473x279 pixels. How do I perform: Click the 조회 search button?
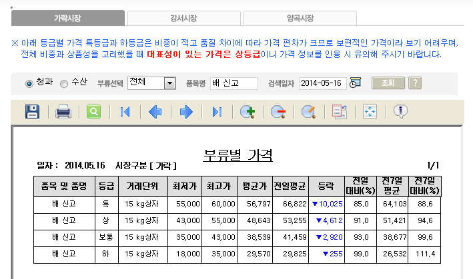point(388,83)
